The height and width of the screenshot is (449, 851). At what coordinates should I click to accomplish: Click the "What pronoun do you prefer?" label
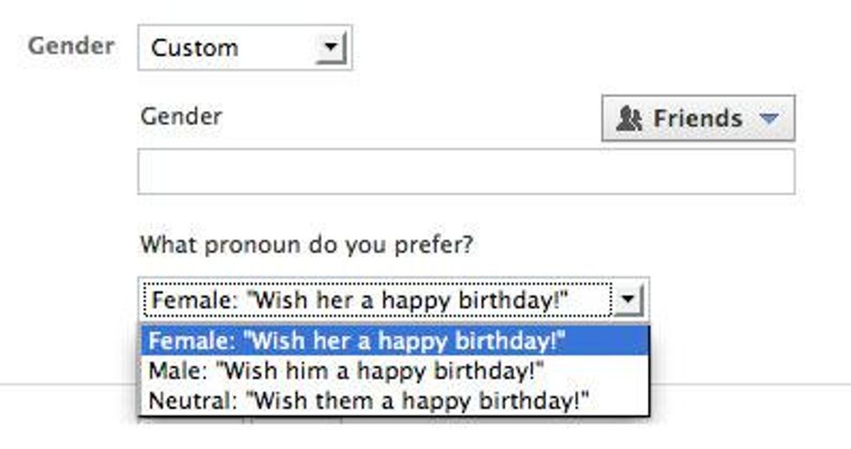point(307,244)
